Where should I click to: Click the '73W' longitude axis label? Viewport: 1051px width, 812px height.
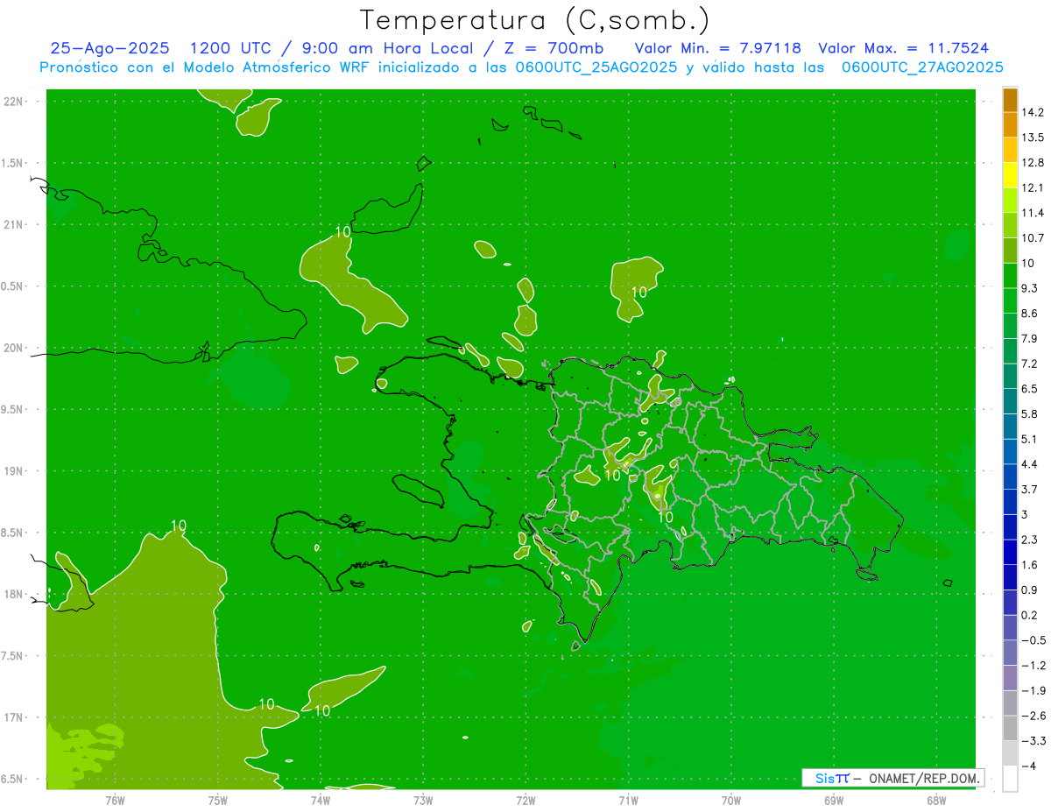click(423, 801)
